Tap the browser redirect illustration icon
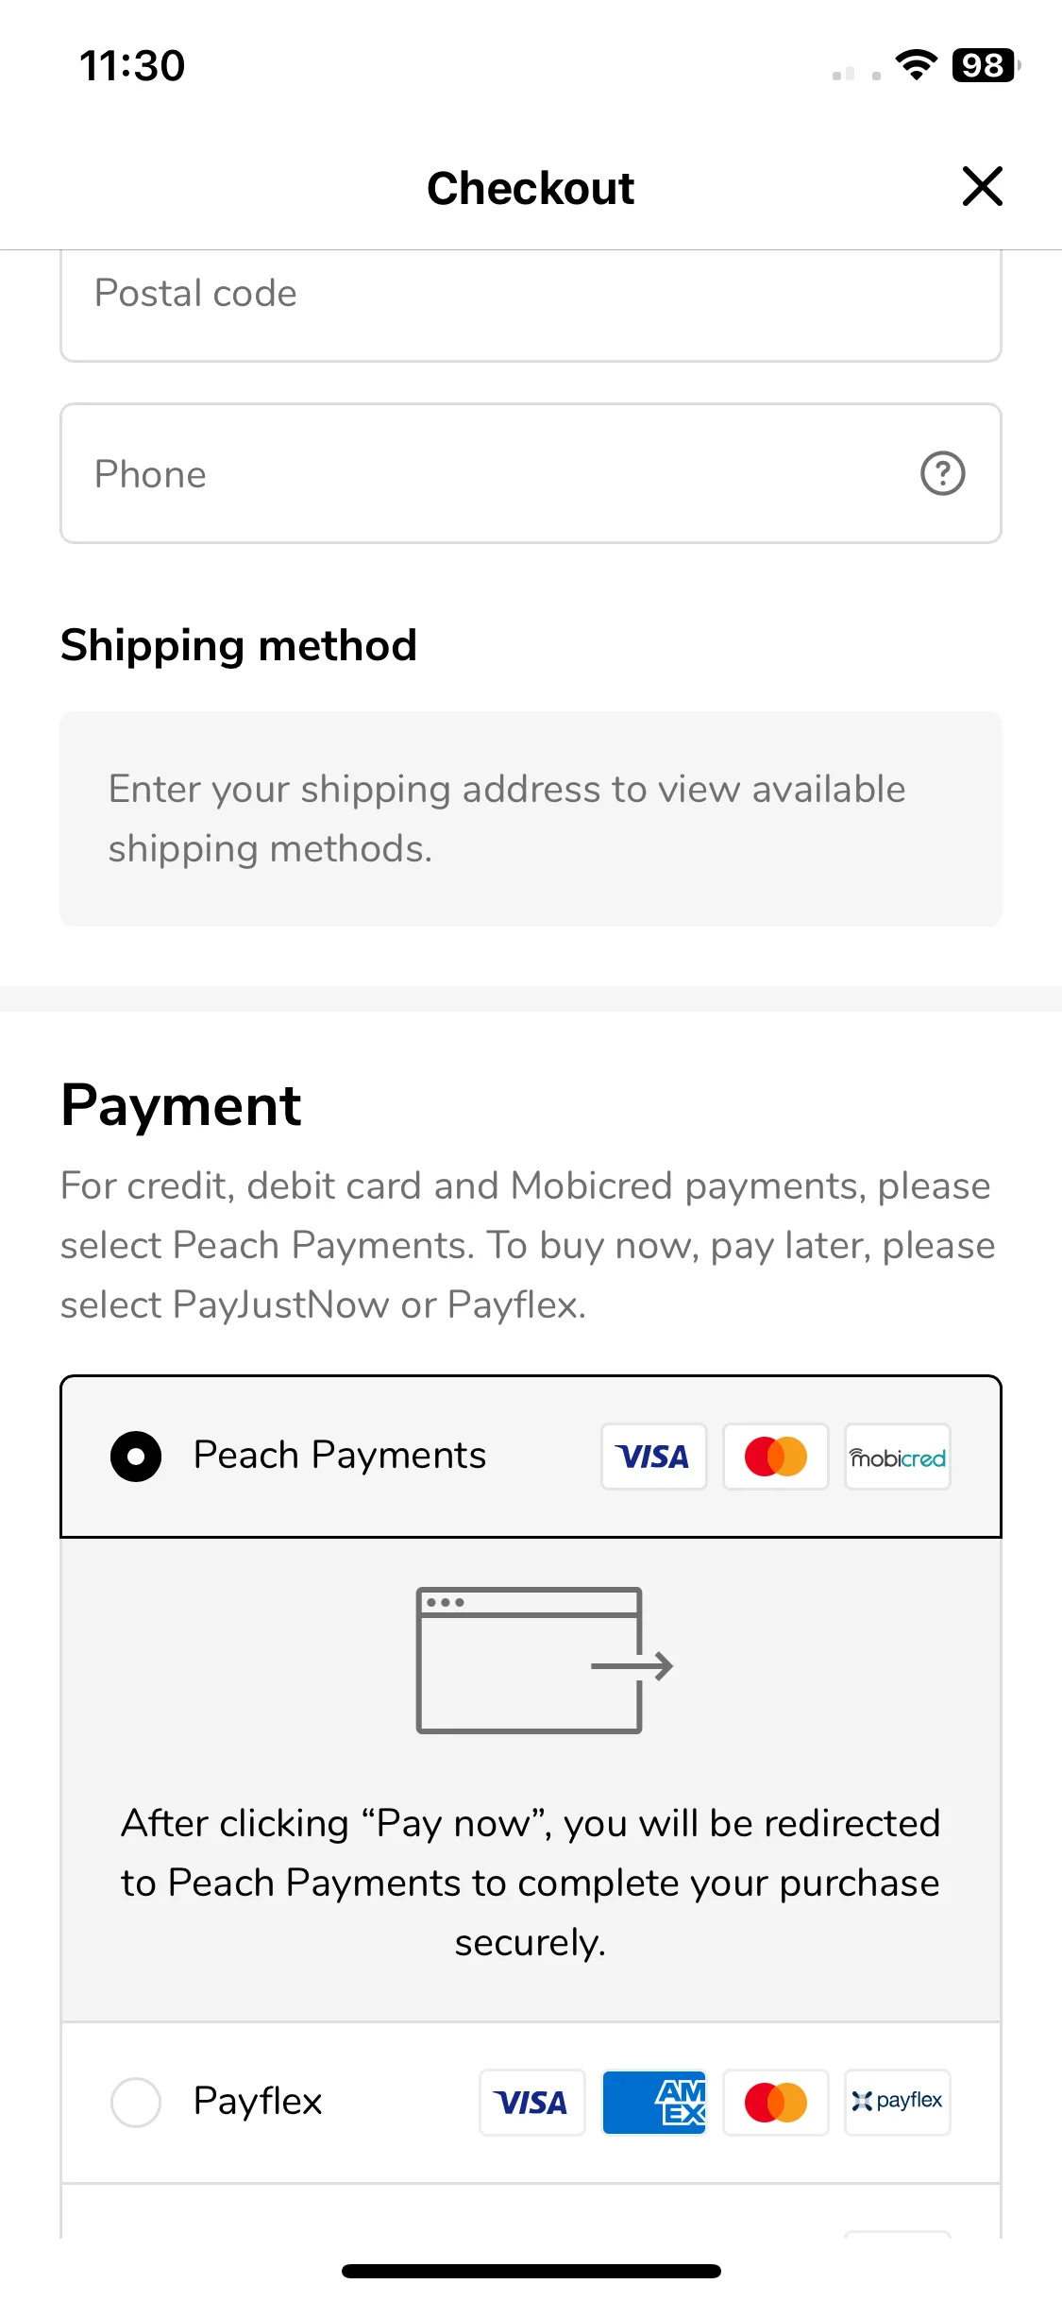This screenshot has width=1062, height=2301. (544, 1661)
